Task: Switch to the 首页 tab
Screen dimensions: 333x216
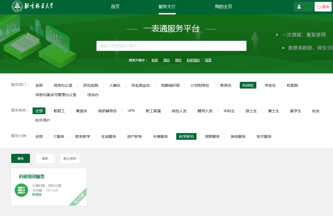Action: pyautogui.click(x=115, y=7)
